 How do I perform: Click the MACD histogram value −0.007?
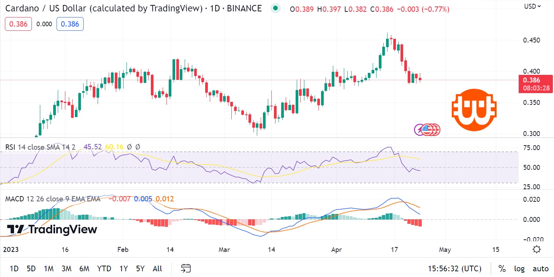point(120,199)
